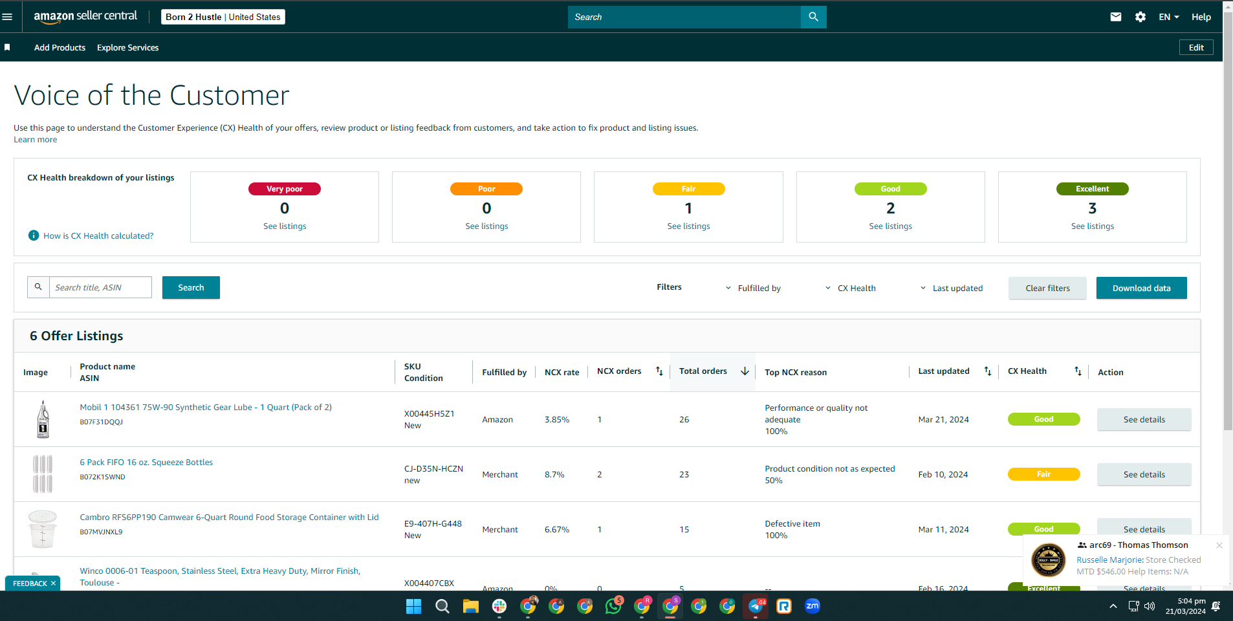
Task: See listings under Very poor
Action: click(285, 226)
